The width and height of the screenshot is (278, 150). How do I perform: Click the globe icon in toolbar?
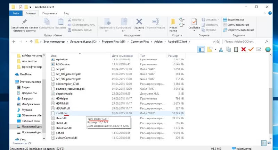tap(268, 50)
